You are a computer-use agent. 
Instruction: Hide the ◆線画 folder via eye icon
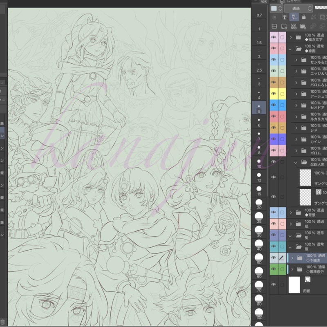coord(273,49)
